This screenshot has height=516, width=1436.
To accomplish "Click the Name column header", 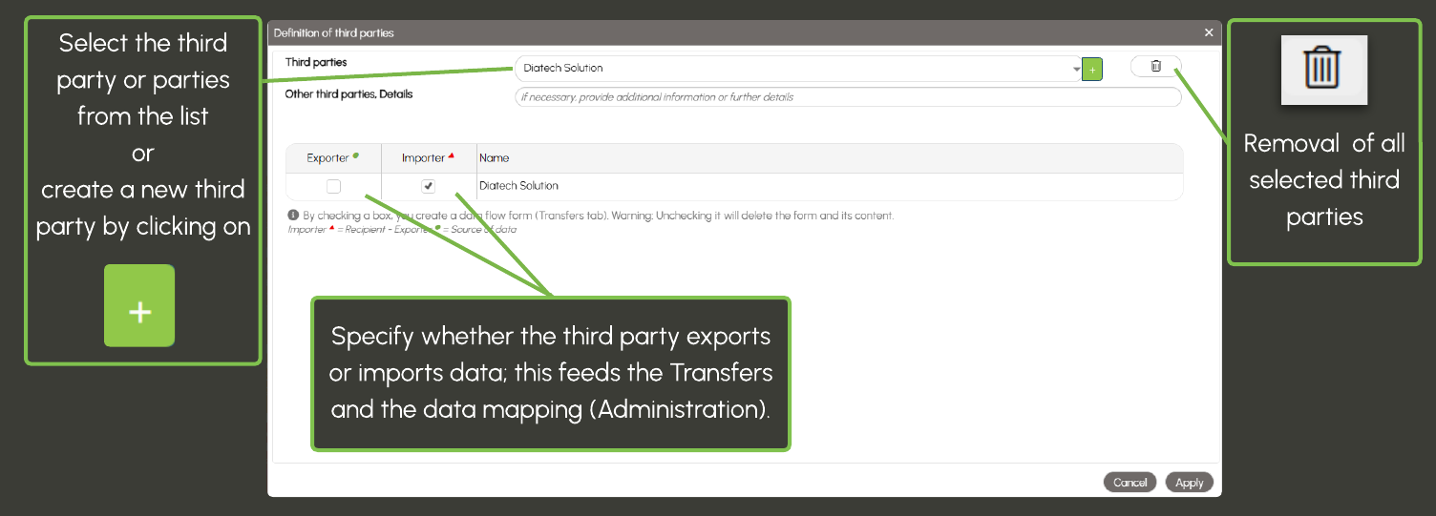I will pos(495,158).
